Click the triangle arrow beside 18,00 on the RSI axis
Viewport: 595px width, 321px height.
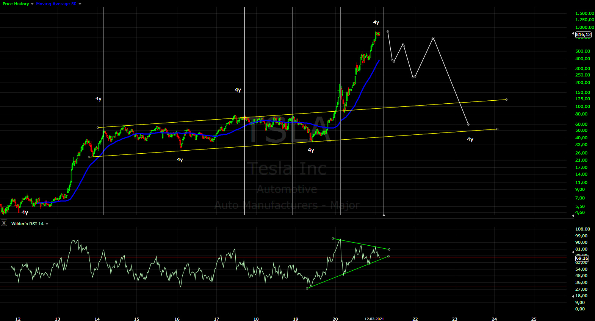tap(573, 297)
